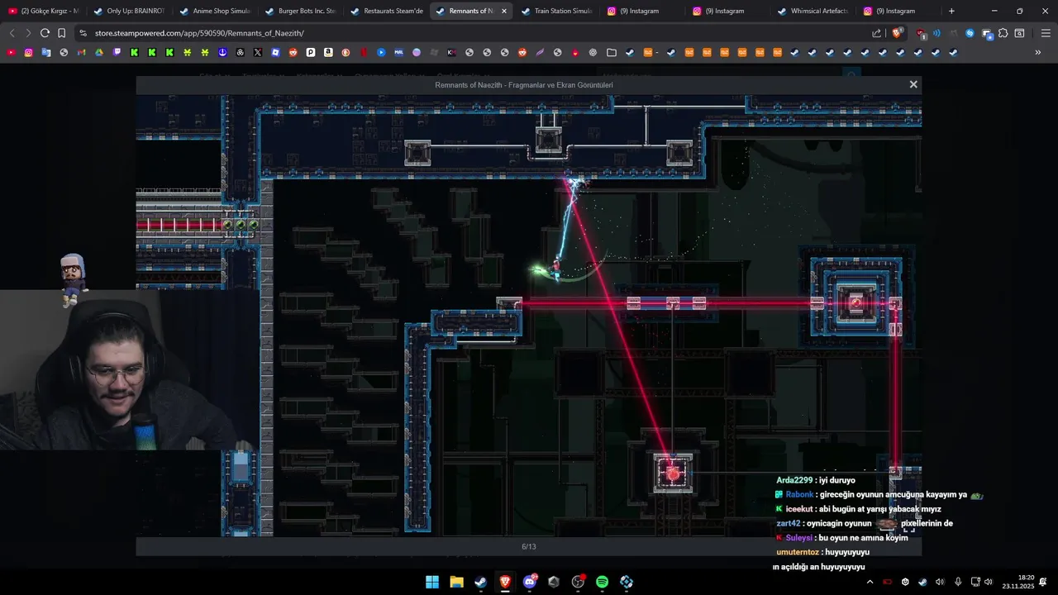Viewport: 1058px width, 595px height.
Task: Open the browser extensions puzzle icon
Action: 1003,33
